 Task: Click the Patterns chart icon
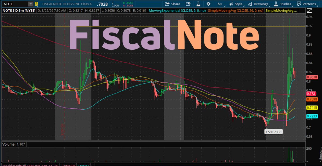299,4
